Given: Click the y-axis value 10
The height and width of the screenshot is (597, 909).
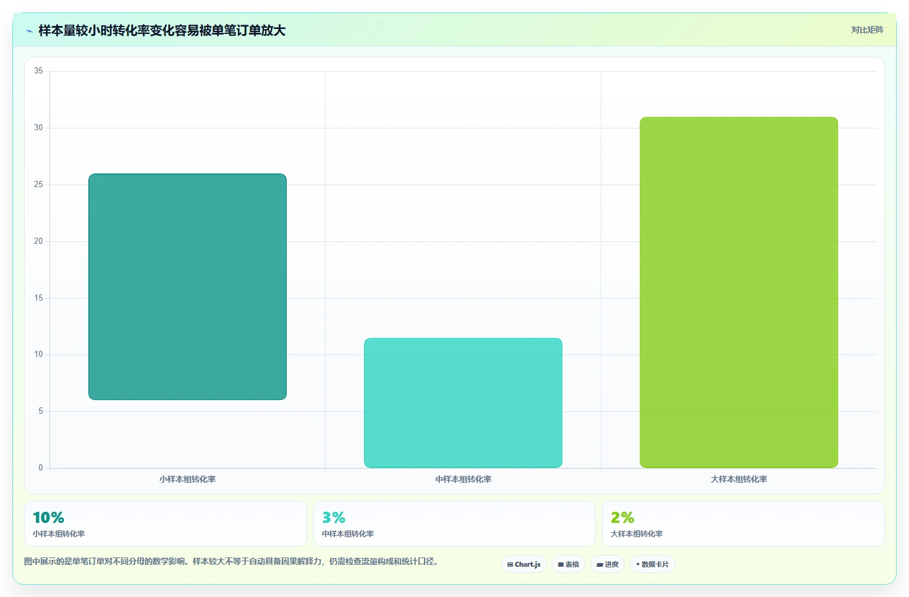Looking at the screenshot, I should 38,354.
